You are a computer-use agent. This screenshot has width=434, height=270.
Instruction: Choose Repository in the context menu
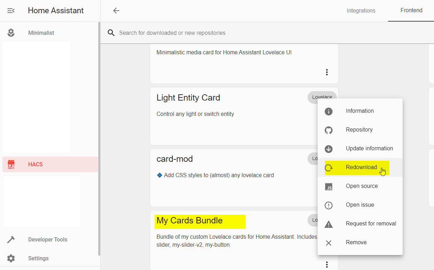click(360, 130)
